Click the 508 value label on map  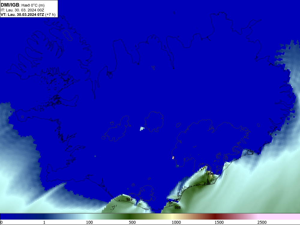[178, 208]
